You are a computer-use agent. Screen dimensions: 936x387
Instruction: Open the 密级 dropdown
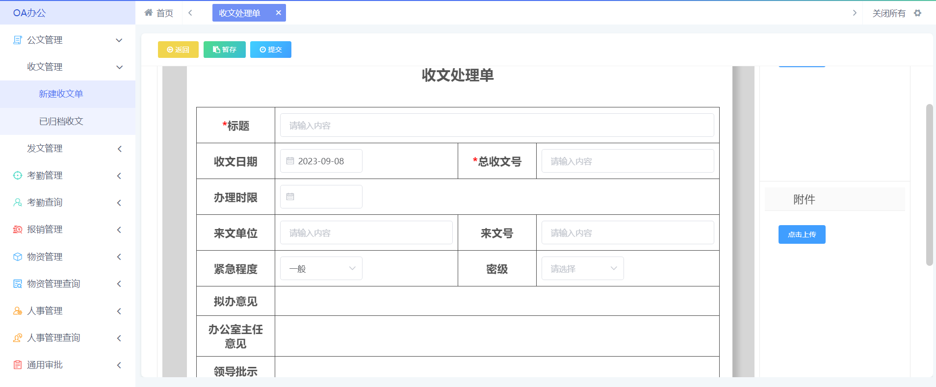point(582,269)
